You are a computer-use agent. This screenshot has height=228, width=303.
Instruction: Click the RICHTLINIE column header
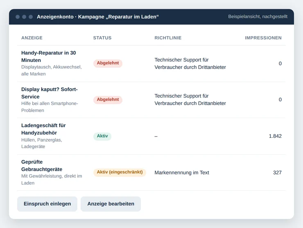coord(168,38)
